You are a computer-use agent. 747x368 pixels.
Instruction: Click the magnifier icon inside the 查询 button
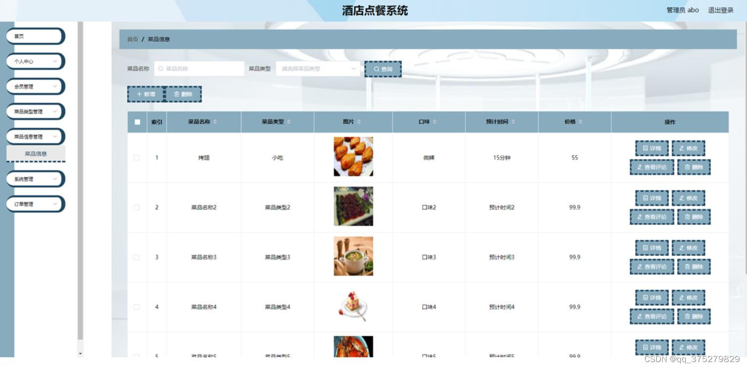click(377, 68)
